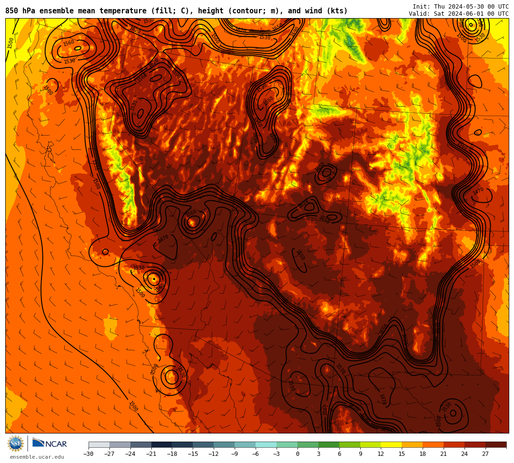Click the -24 label under the color bar

130,454
